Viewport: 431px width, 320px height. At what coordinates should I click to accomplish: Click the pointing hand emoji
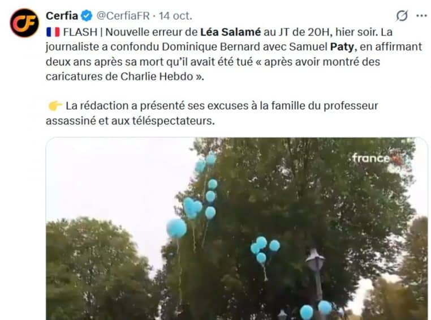pyautogui.click(x=55, y=106)
